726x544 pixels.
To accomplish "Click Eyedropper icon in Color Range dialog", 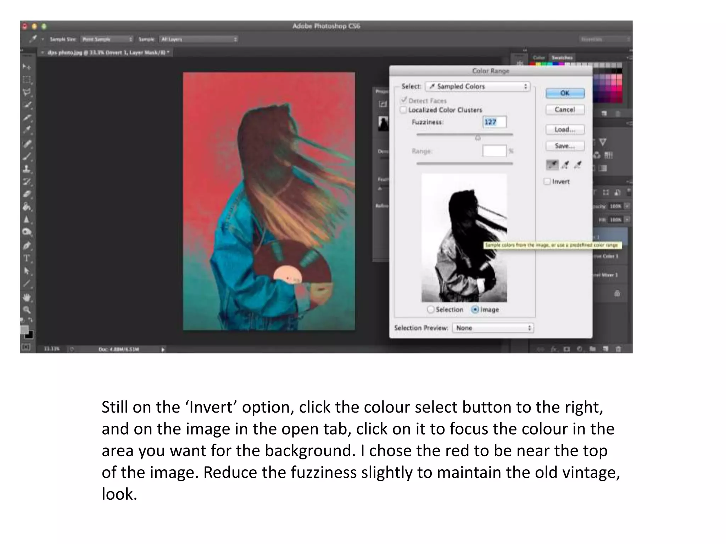I will 552,165.
